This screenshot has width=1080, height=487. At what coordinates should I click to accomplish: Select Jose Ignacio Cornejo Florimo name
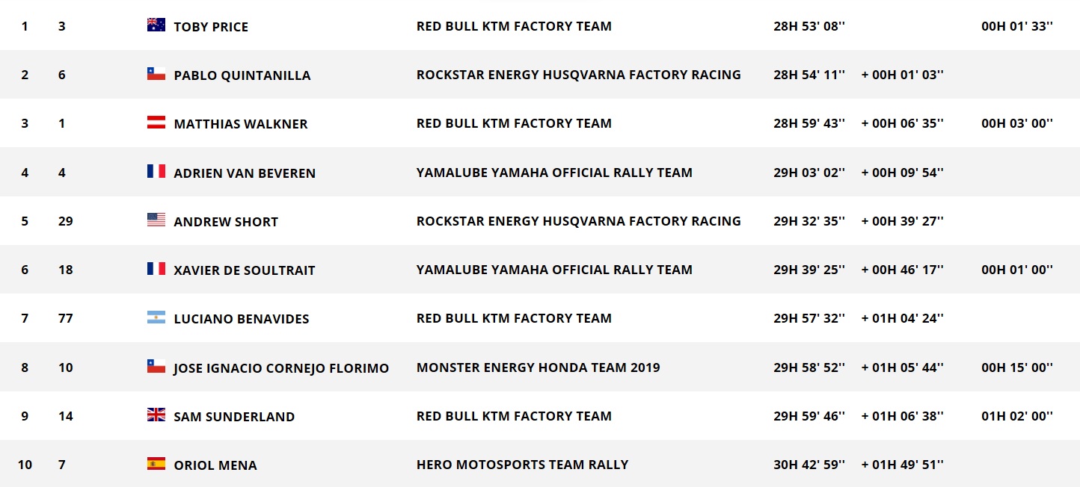pyautogui.click(x=281, y=368)
